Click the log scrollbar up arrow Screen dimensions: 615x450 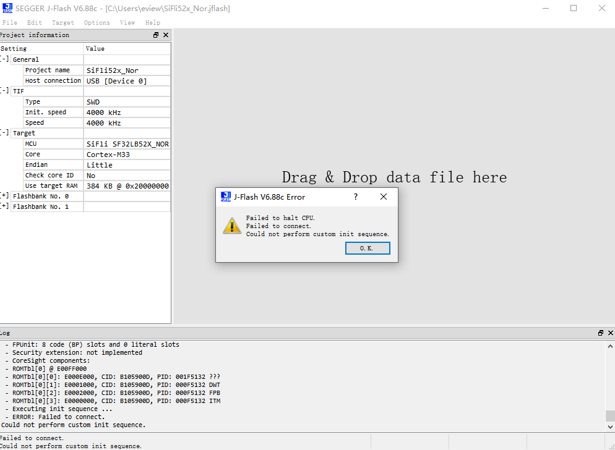(610, 345)
